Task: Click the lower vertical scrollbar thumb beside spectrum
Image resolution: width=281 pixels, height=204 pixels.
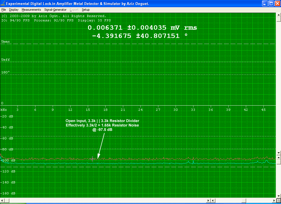Action: tap(279, 162)
